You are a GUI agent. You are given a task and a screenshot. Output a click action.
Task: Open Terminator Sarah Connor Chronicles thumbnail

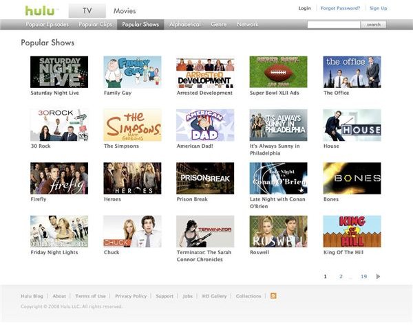[205, 232]
